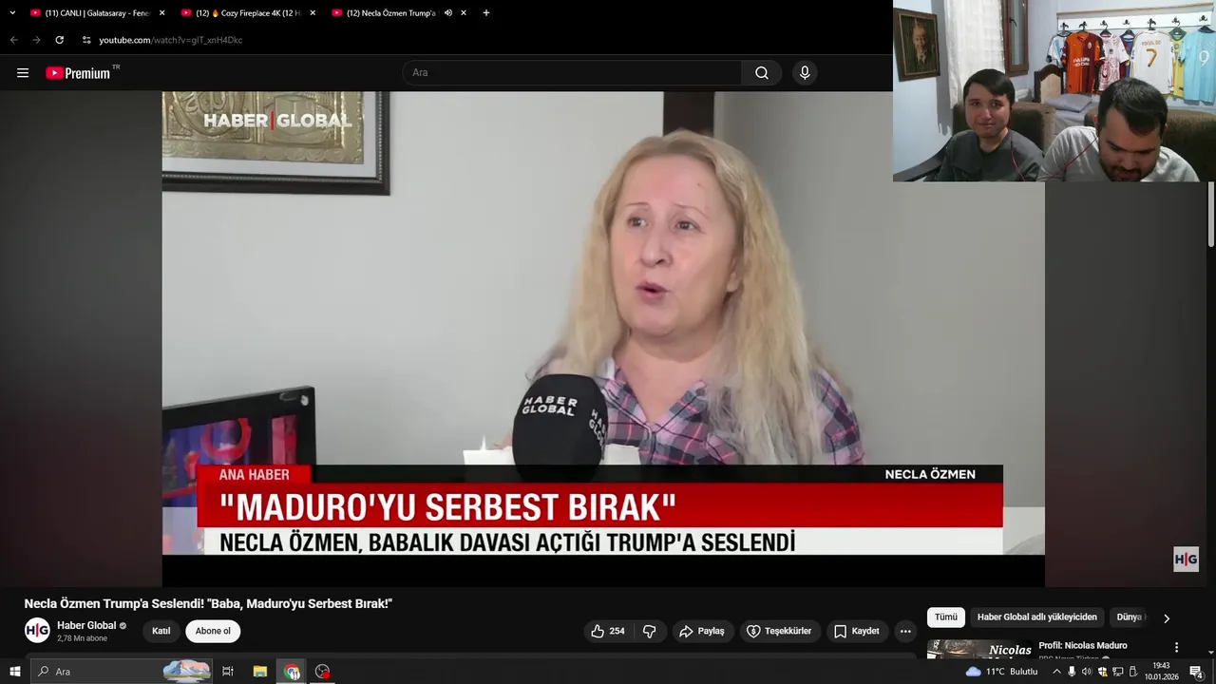Open File Explorer from the taskbar
The height and width of the screenshot is (684, 1216).
coord(260,672)
